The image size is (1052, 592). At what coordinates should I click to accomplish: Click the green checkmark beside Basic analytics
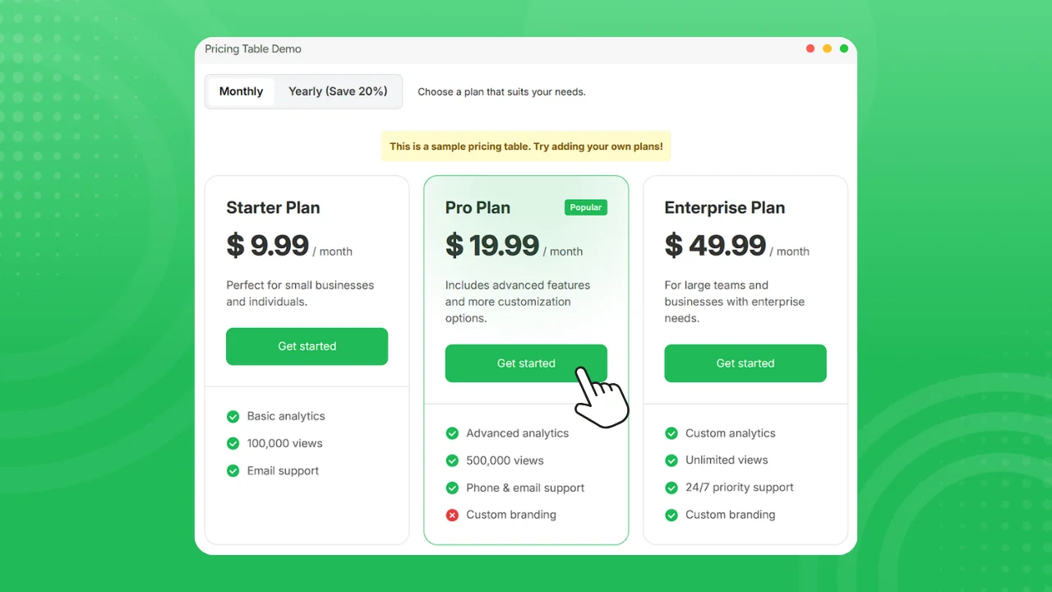[233, 416]
